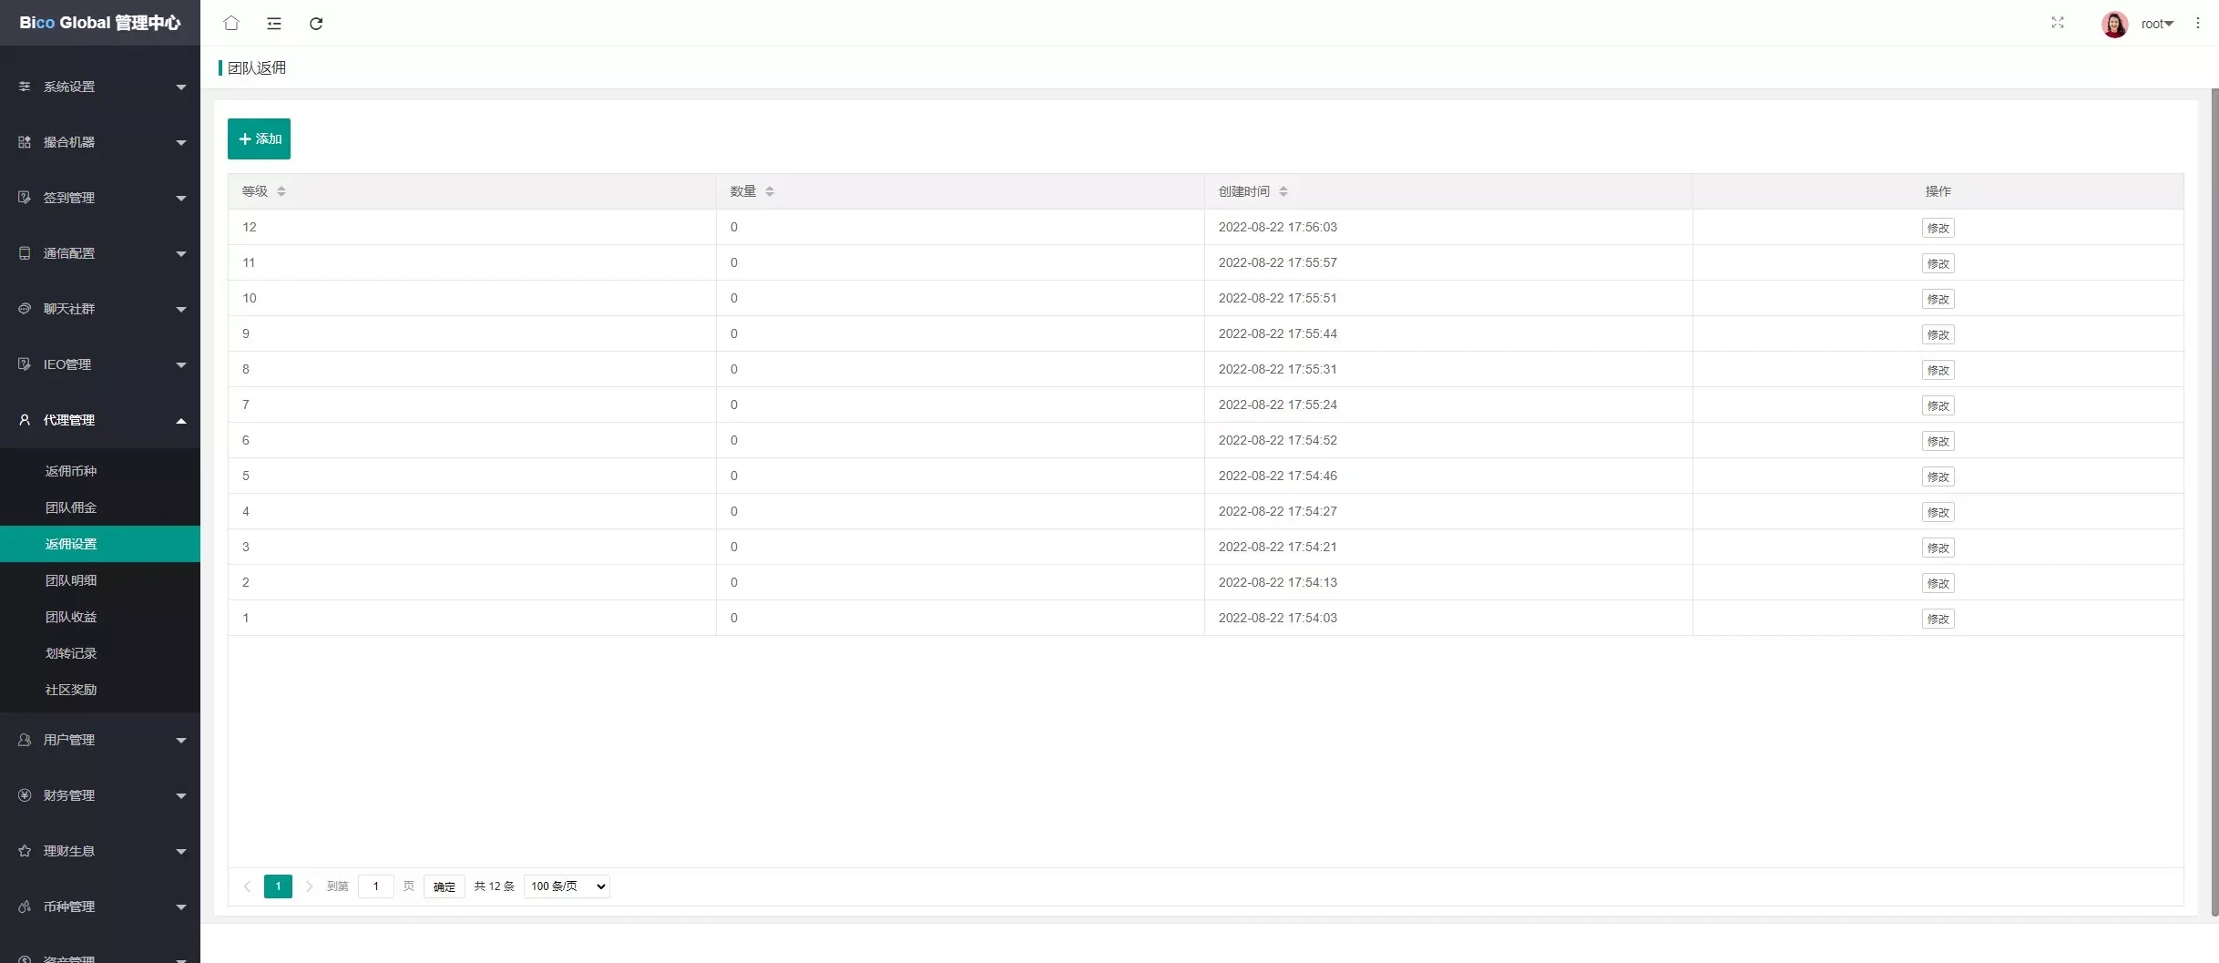This screenshot has height=963, width=2219.
Task: Refresh the page with reload icon
Action: tap(316, 23)
